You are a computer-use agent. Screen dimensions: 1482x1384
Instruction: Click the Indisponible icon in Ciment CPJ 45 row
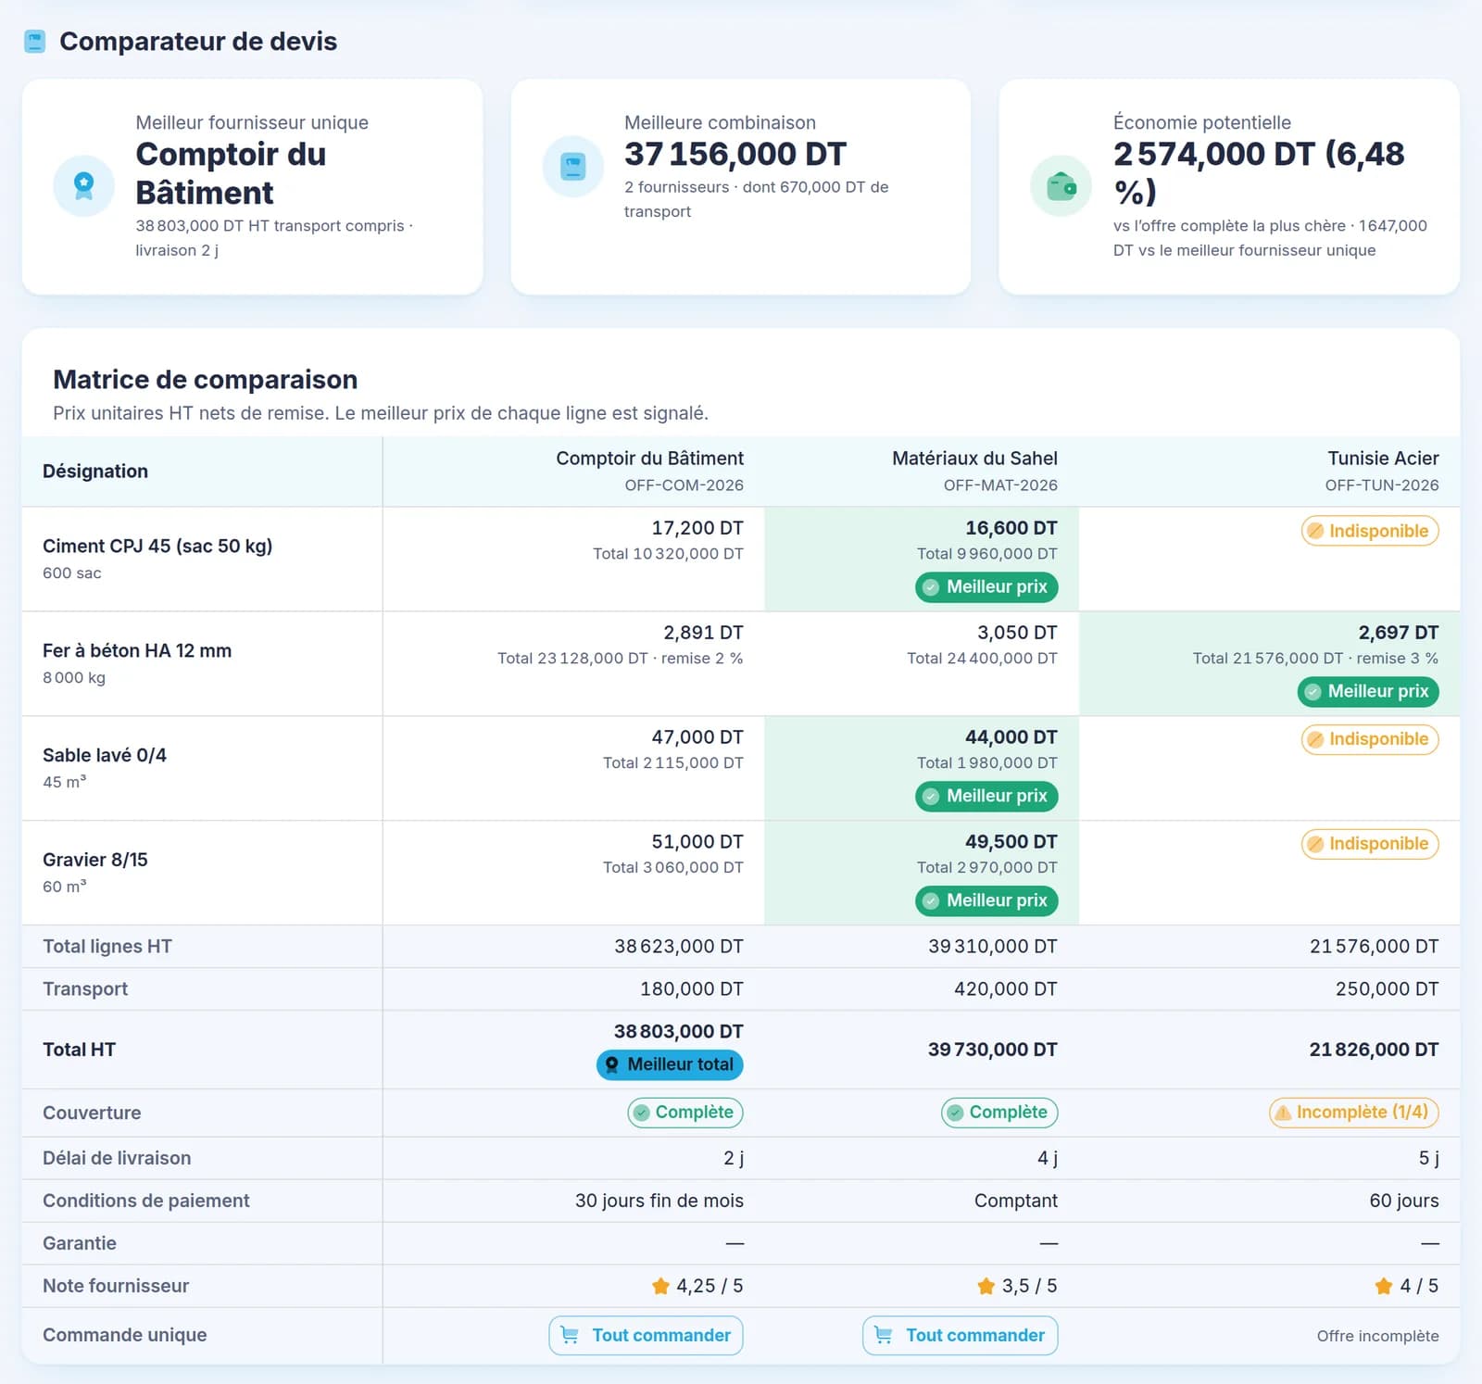pos(1314,531)
